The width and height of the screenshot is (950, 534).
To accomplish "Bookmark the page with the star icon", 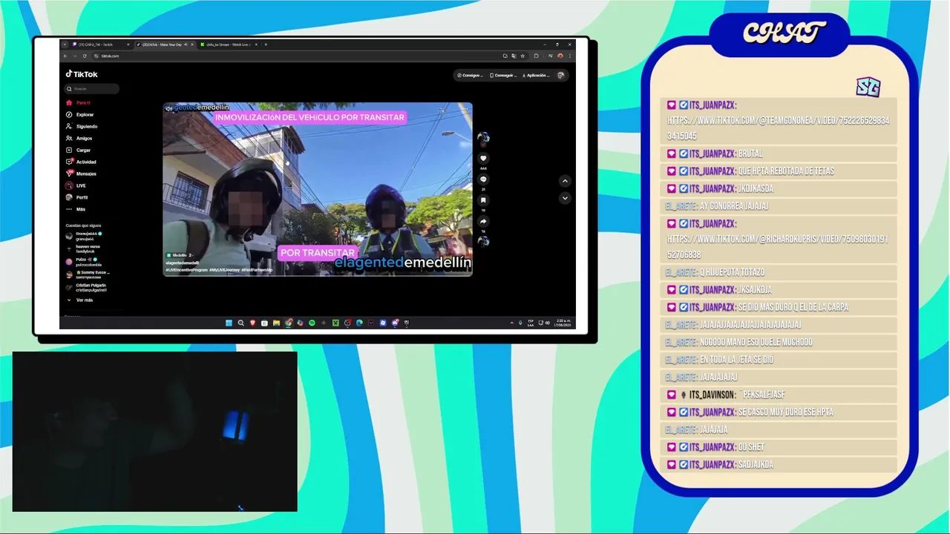I will (522, 56).
